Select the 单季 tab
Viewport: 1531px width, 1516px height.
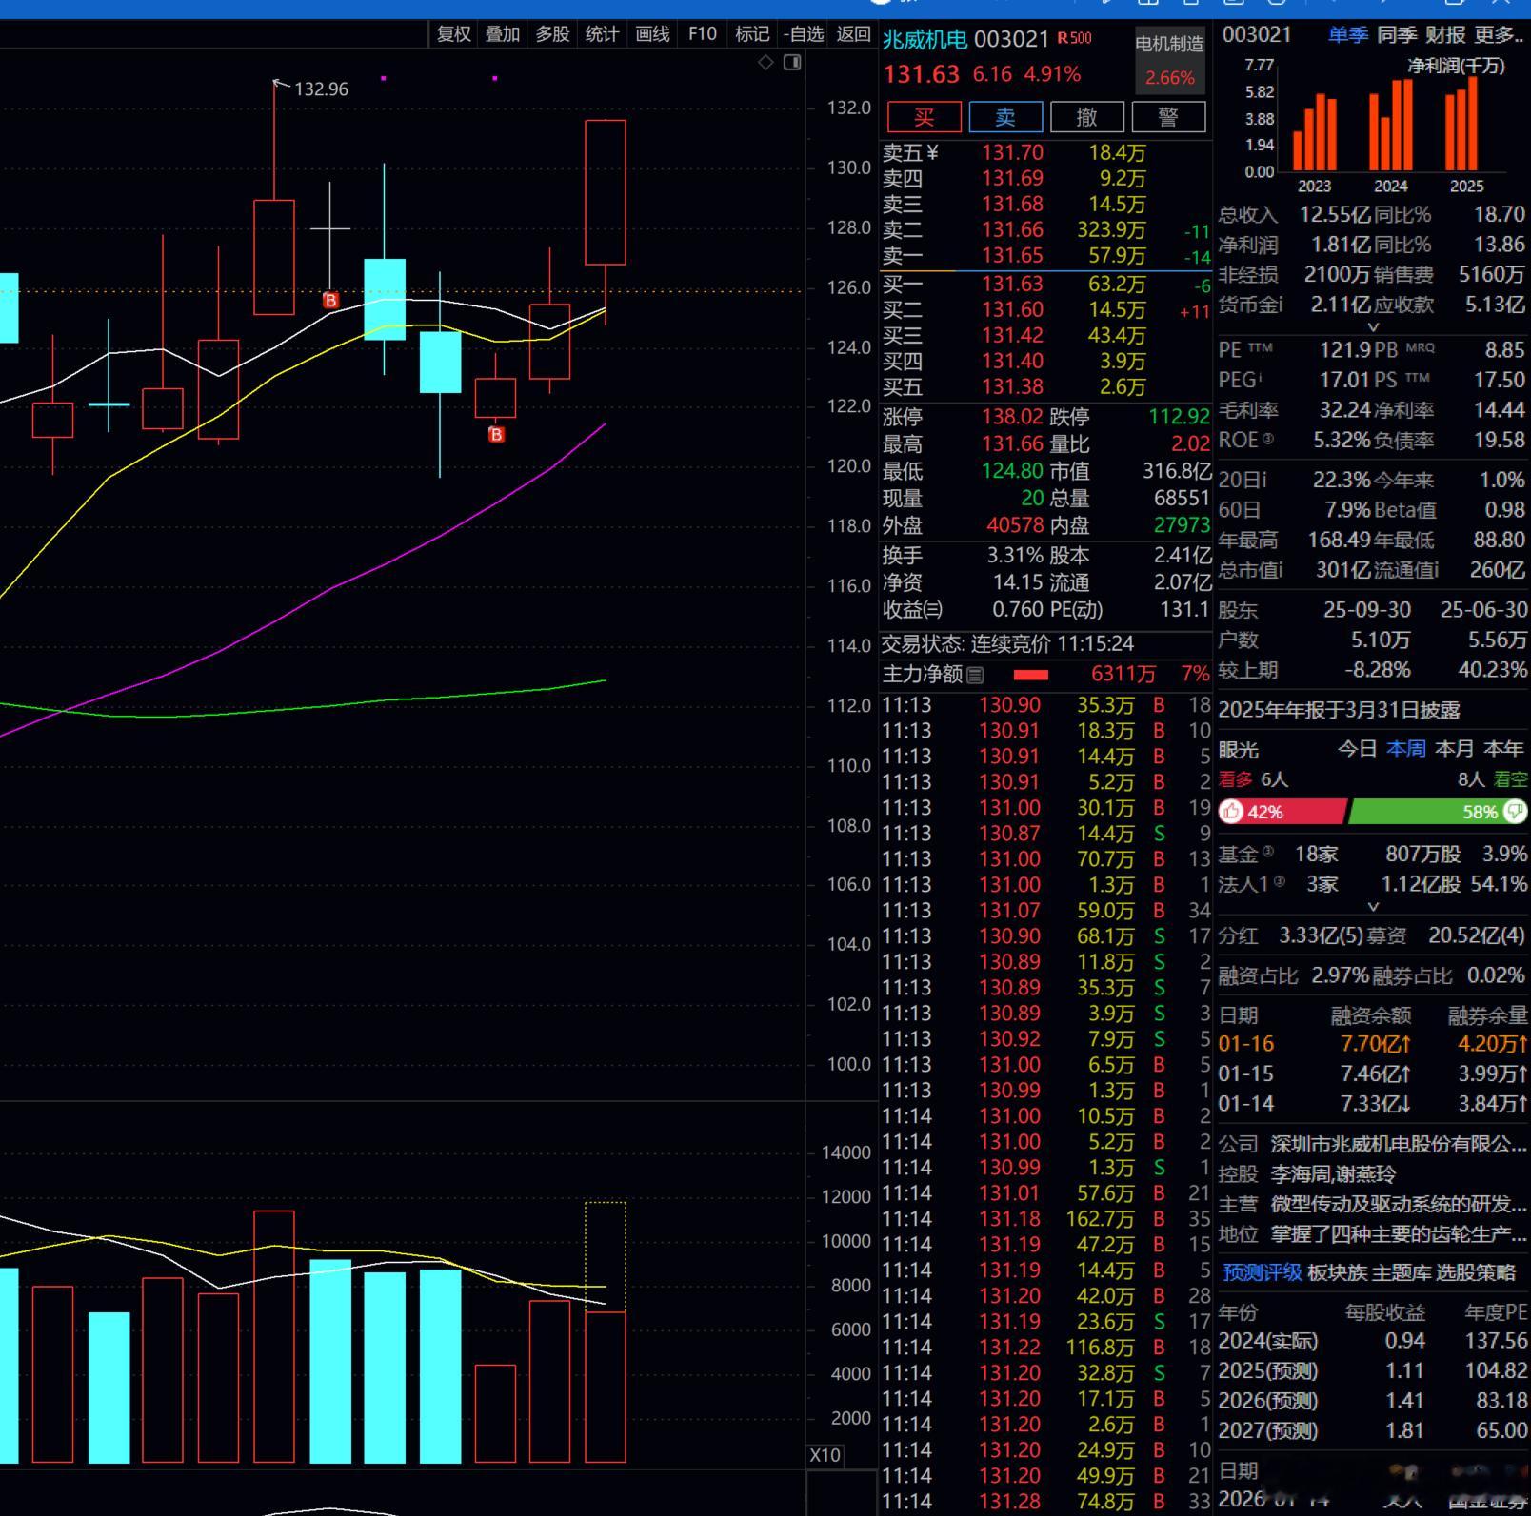click(x=1348, y=35)
